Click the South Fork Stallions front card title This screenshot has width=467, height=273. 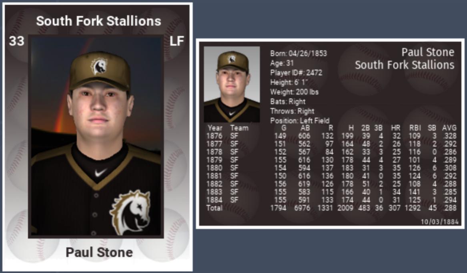pyautogui.click(x=98, y=21)
